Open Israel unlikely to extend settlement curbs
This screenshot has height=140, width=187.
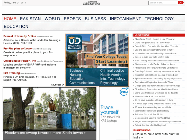(x=157, y=61)
